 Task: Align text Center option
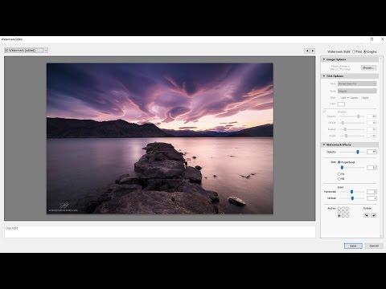pyautogui.click(x=348, y=98)
